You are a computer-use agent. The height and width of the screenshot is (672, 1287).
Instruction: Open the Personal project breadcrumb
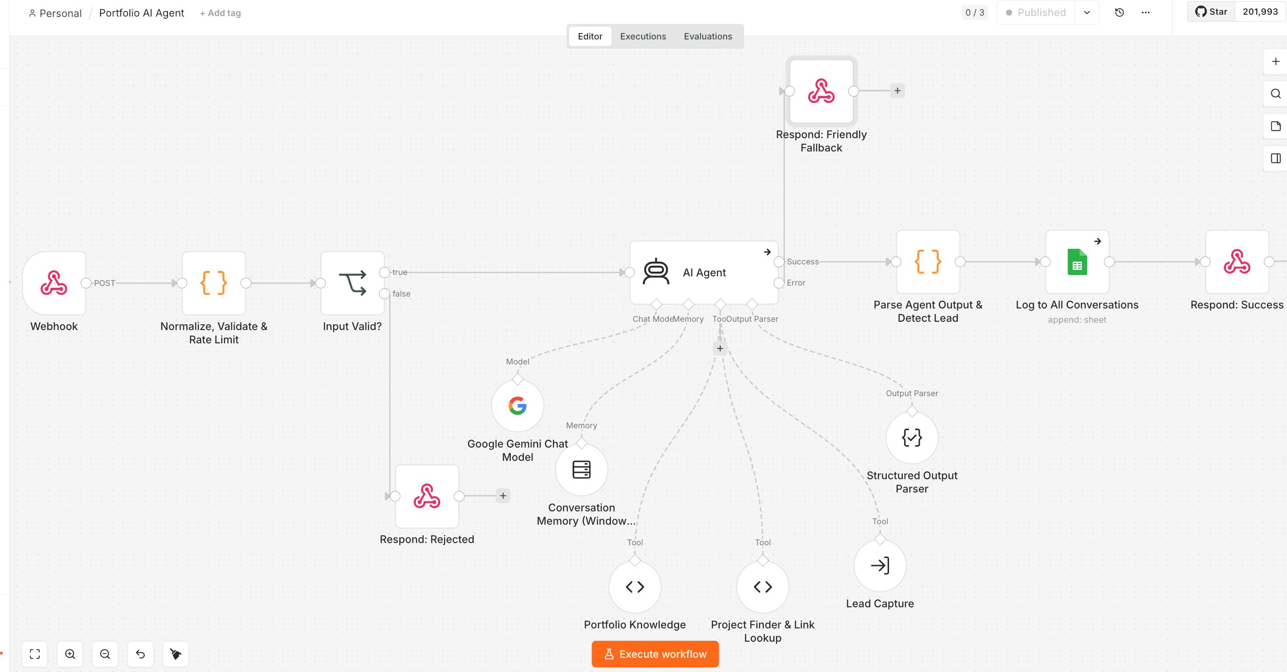(56, 13)
